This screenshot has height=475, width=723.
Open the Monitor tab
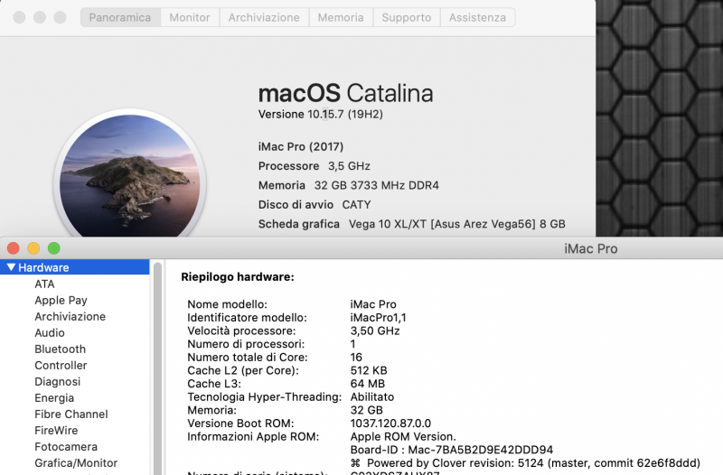pyautogui.click(x=190, y=17)
